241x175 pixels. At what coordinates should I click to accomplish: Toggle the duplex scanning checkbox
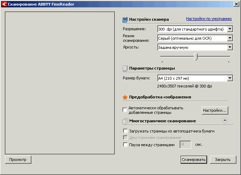125,138
